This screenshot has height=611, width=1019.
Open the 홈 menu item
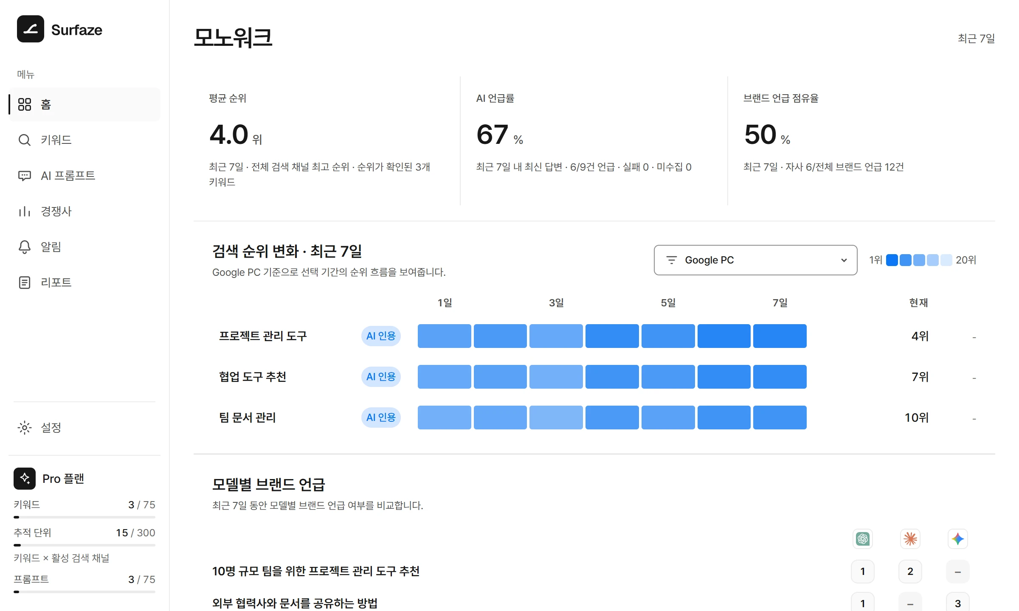[x=84, y=104]
